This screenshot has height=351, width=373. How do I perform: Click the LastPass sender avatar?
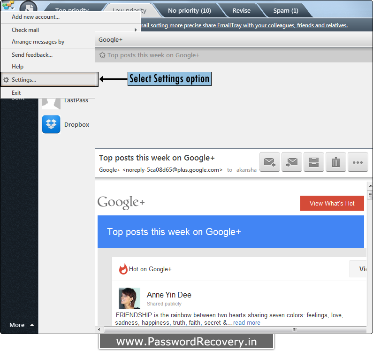point(51,104)
